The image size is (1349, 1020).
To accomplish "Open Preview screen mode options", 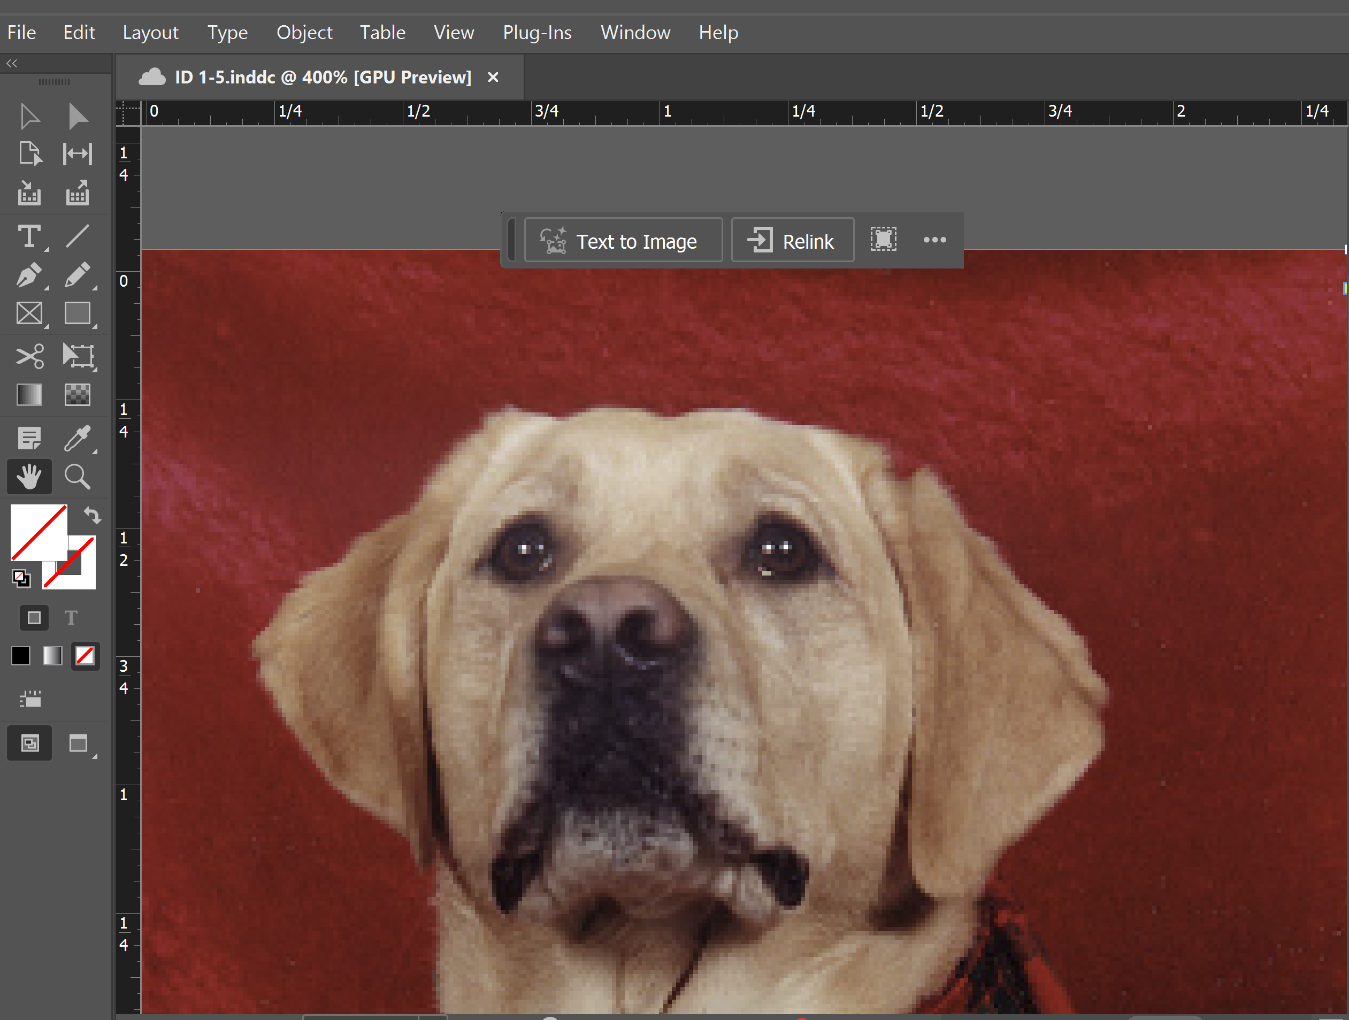I will coord(78,743).
